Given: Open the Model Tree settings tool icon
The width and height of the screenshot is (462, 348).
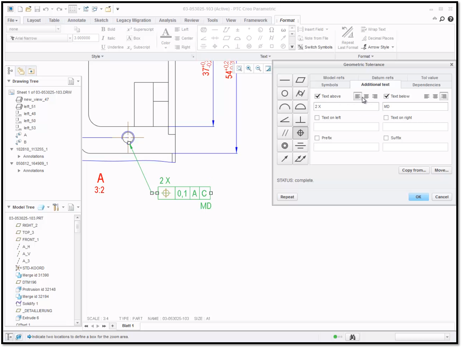Looking at the screenshot, I should (x=56, y=207).
